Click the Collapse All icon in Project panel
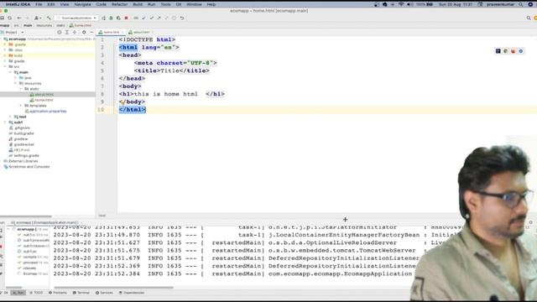This screenshot has height=302, width=537. click(x=75, y=32)
